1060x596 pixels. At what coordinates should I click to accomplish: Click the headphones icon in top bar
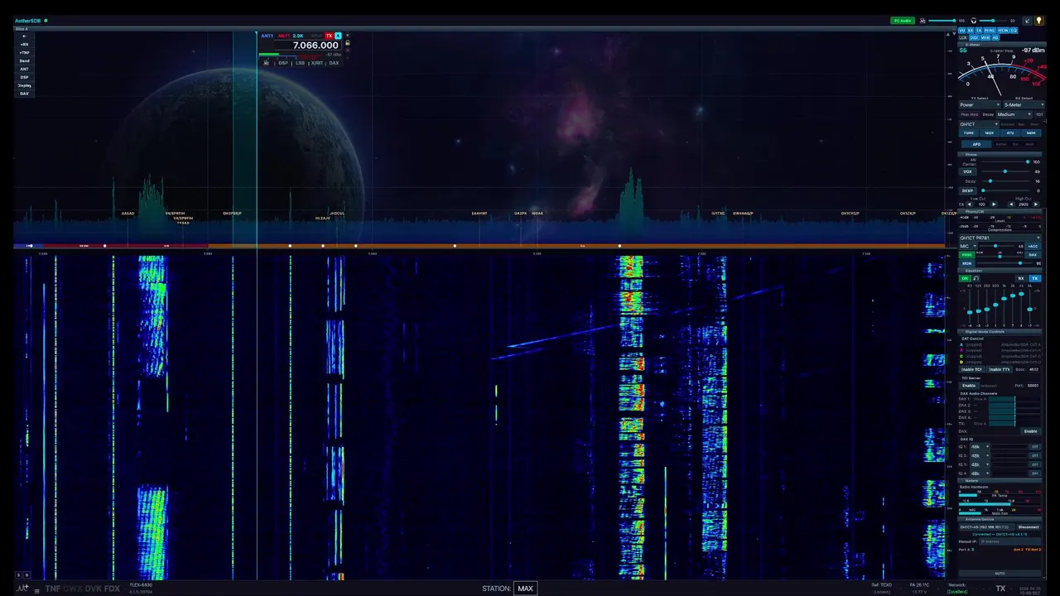coord(974,21)
